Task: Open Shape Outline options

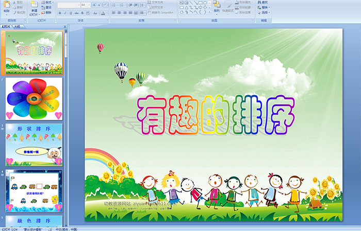Action: coord(244,7)
